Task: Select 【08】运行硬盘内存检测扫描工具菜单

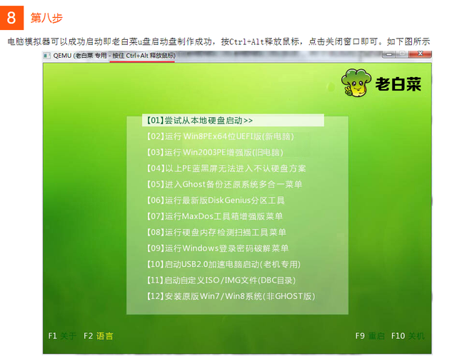Action: click(216, 232)
